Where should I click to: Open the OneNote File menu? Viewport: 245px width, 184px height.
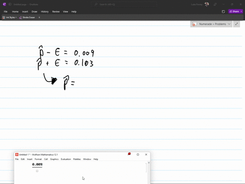click(6, 12)
